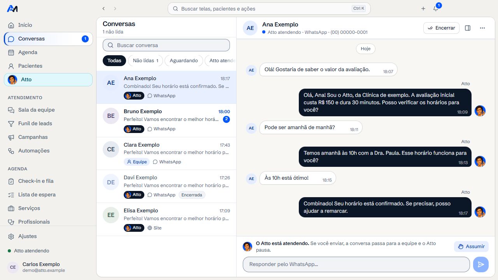Filter by Aguardando

(184, 61)
